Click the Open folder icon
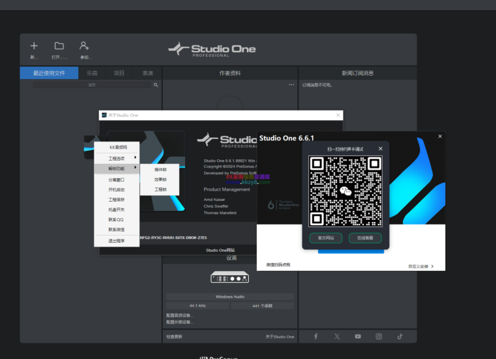The height and width of the screenshot is (359, 496). point(59,46)
